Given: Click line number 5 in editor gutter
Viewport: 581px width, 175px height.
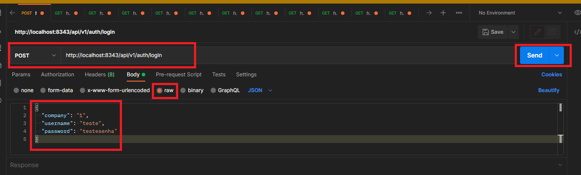Looking at the screenshot, I should pos(25,139).
